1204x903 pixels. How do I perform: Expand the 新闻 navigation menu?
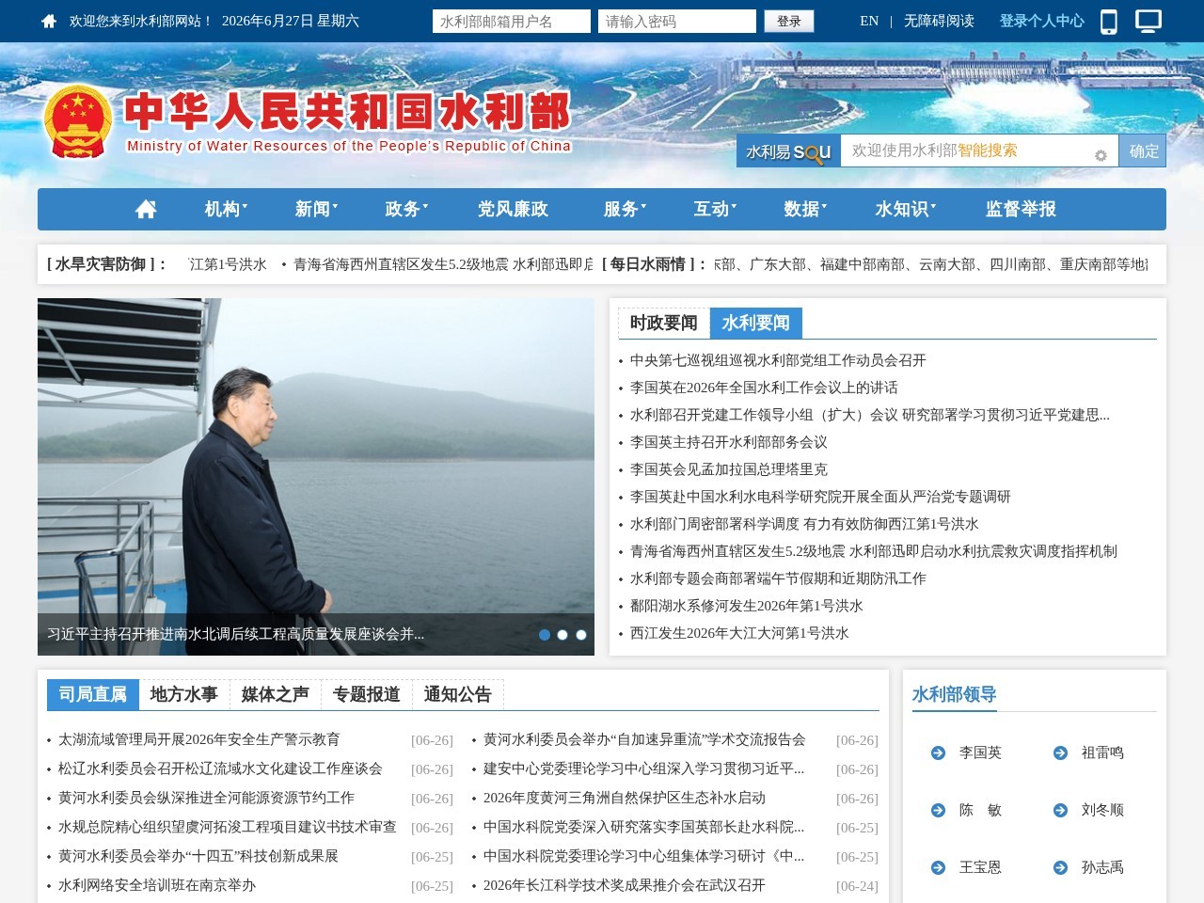(316, 209)
